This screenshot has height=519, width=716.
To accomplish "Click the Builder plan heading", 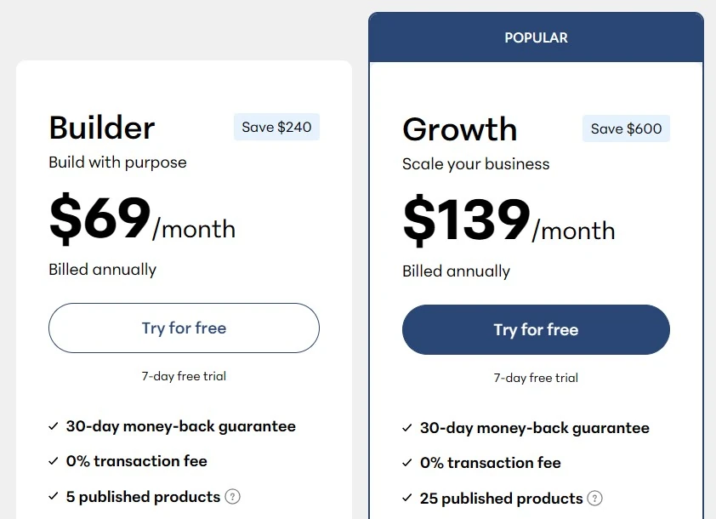I will (102, 128).
